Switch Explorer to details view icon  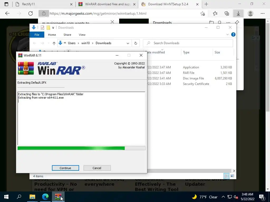pyautogui.click(x=226, y=176)
